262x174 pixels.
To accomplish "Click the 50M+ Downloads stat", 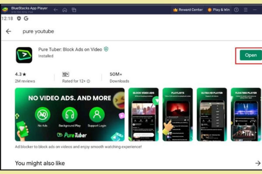I will click(119, 77).
